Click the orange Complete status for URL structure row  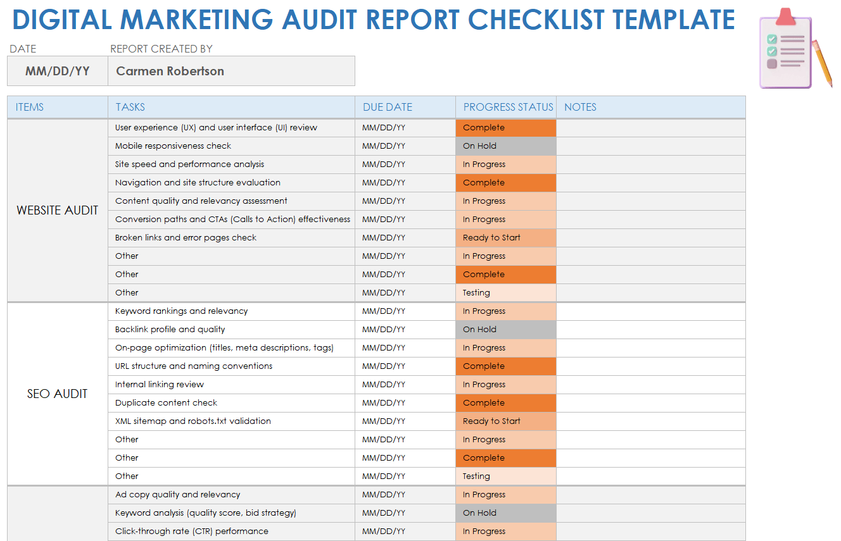point(505,366)
